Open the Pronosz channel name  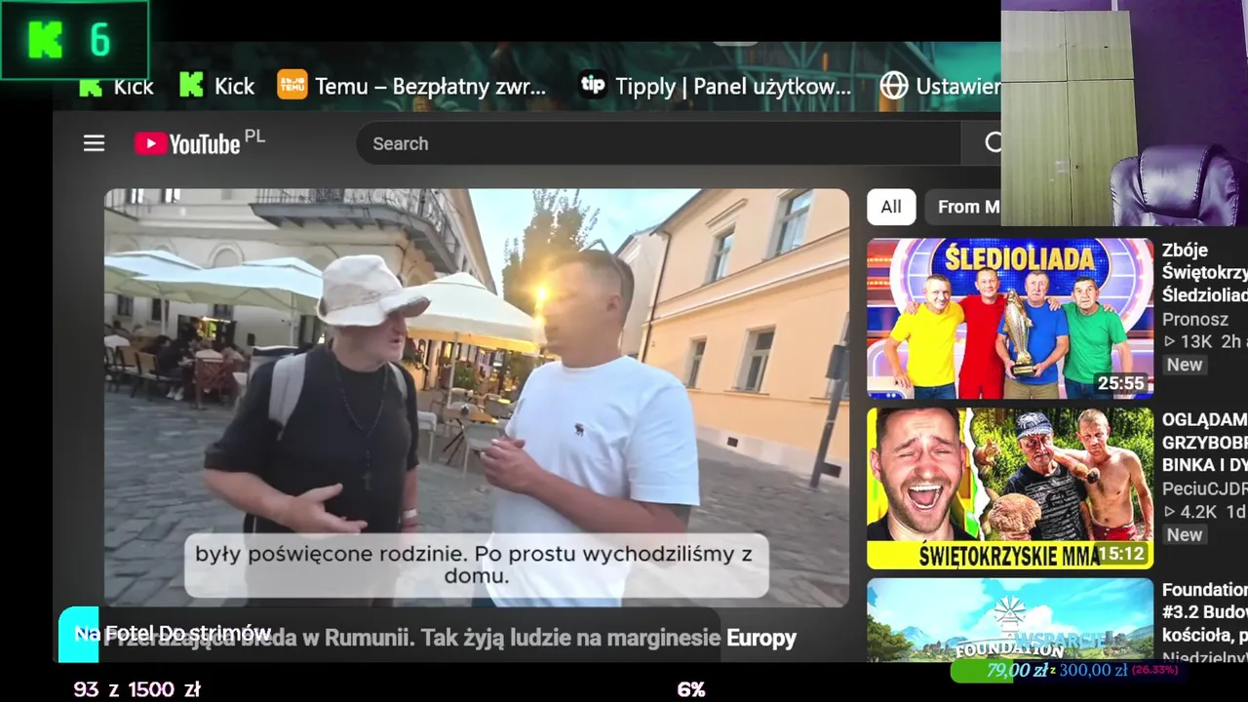1195,319
